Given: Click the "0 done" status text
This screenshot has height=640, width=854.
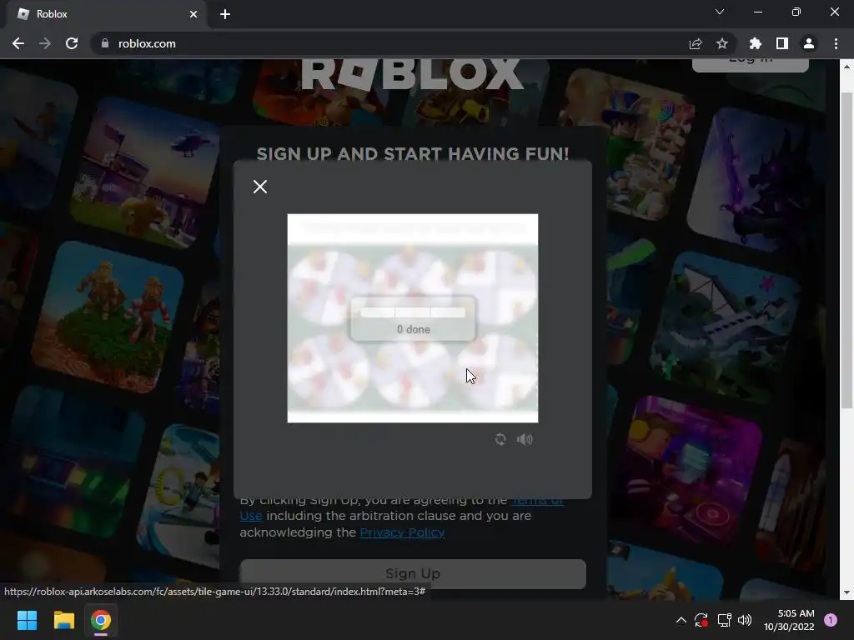Looking at the screenshot, I should click(414, 329).
